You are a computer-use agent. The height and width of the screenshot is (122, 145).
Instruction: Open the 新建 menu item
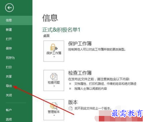click(9, 30)
